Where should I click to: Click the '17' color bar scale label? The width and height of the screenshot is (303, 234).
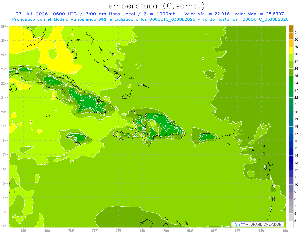tap(296, 134)
